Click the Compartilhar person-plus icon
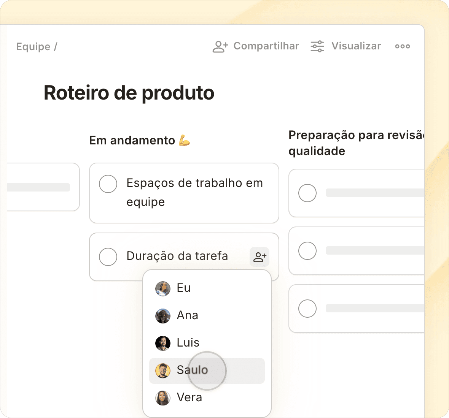Screen dimensions: 449x418 click(220, 46)
